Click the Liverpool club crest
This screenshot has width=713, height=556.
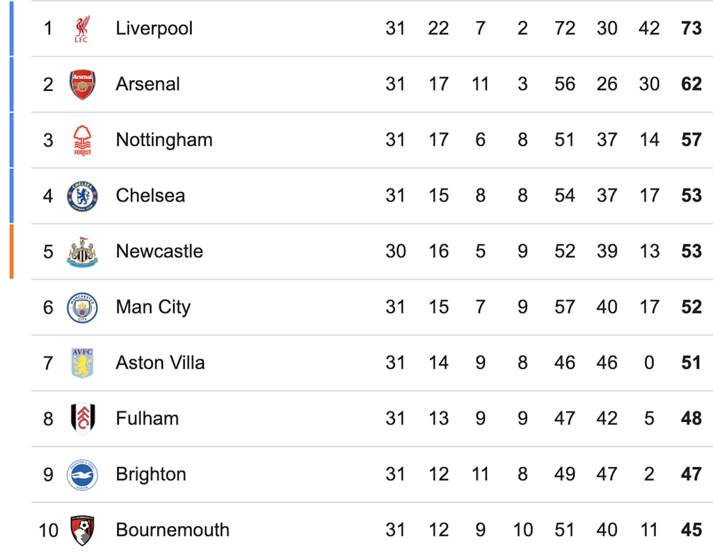click(x=82, y=28)
